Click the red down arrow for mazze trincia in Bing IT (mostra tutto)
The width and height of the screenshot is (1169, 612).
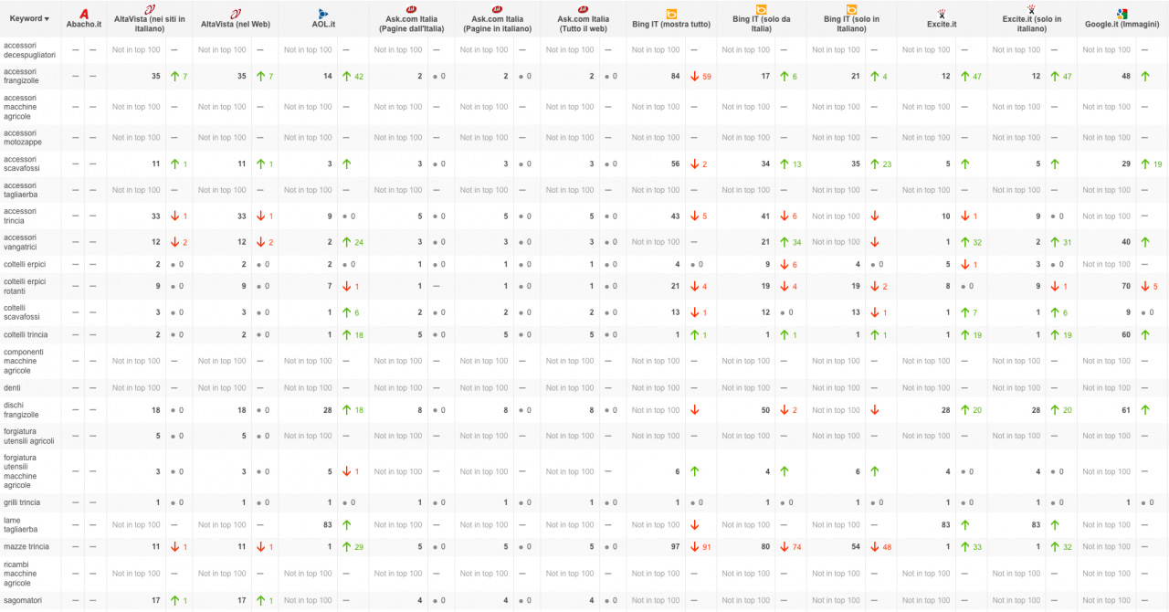(695, 546)
